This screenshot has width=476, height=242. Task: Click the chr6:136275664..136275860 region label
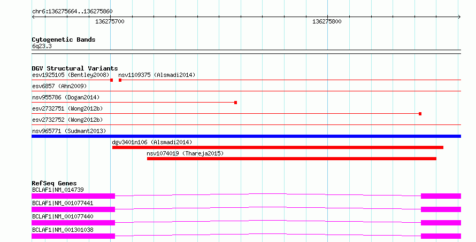72,12
